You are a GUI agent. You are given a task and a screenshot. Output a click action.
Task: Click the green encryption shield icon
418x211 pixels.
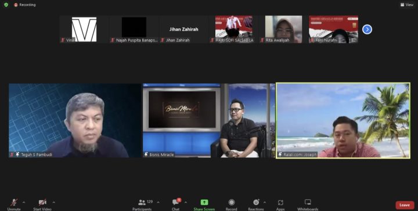tap(6, 5)
